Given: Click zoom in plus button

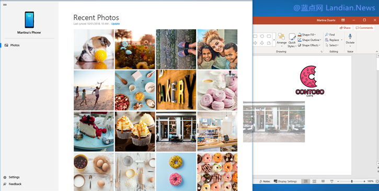Looking at the screenshot, I should (x=364, y=182).
